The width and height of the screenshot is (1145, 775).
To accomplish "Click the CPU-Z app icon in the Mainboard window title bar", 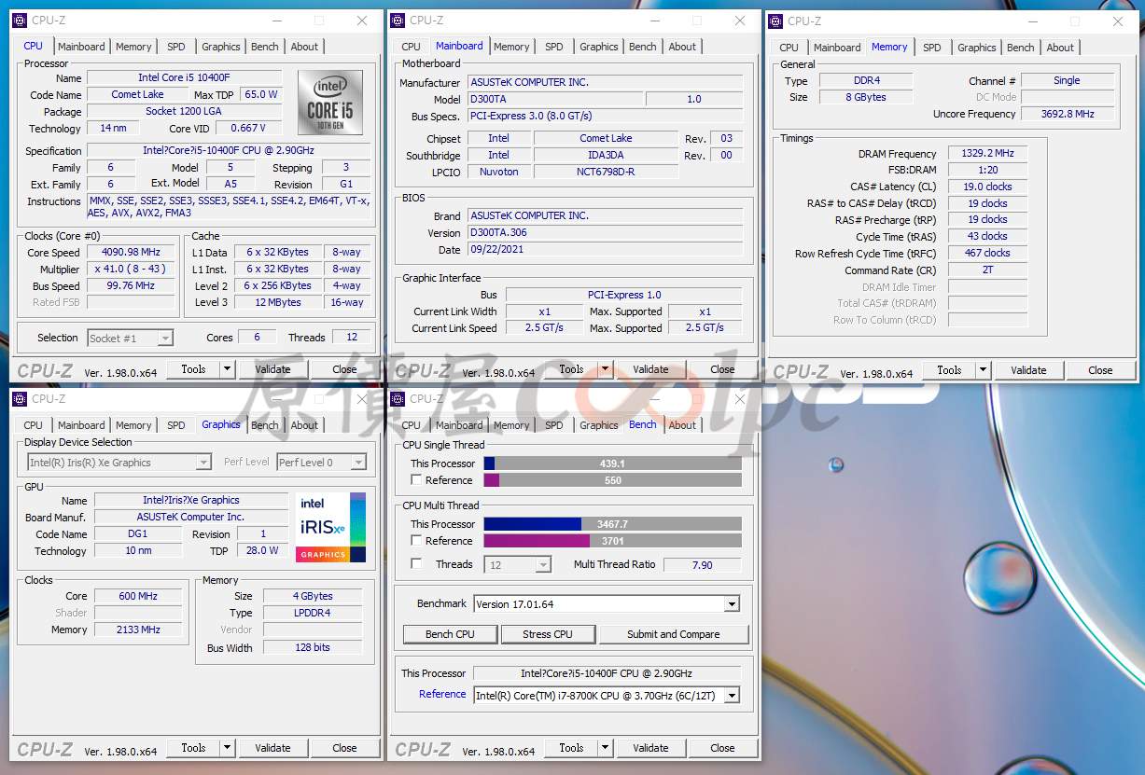I will tap(398, 21).
